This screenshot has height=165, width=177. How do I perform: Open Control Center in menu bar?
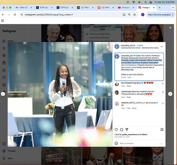pyautogui.click(x=151, y=2)
